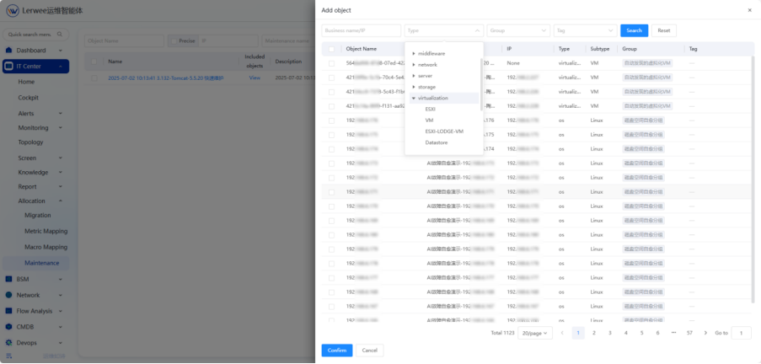Click the Flow Analysis icon in sidebar

9,311
